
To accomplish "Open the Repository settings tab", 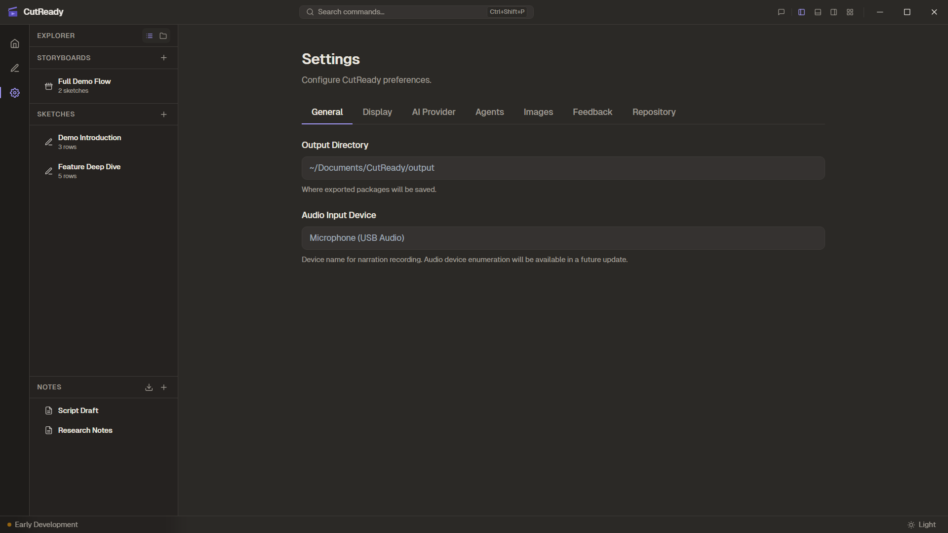I will click(654, 112).
